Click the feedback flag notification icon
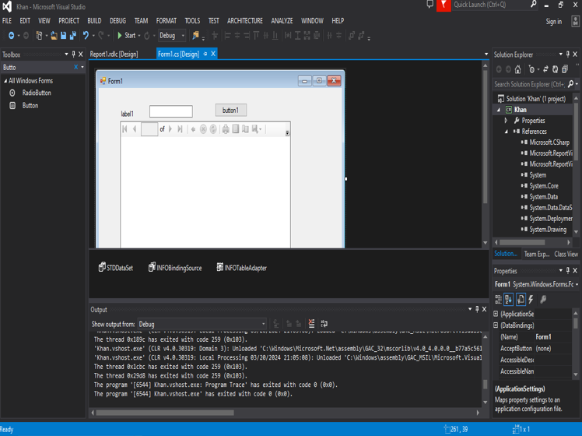 [444, 5]
